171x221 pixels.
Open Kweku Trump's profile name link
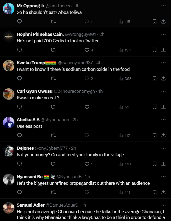[x=31, y=63]
